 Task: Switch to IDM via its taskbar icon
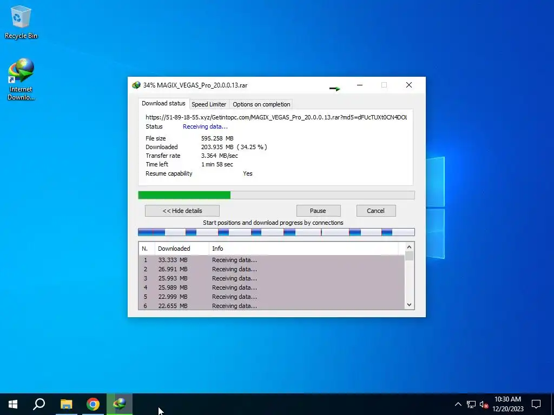120,404
